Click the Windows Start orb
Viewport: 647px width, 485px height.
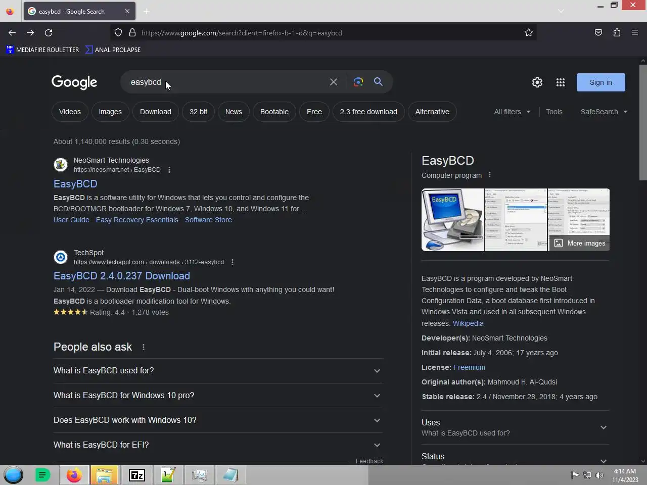coord(14,475)
